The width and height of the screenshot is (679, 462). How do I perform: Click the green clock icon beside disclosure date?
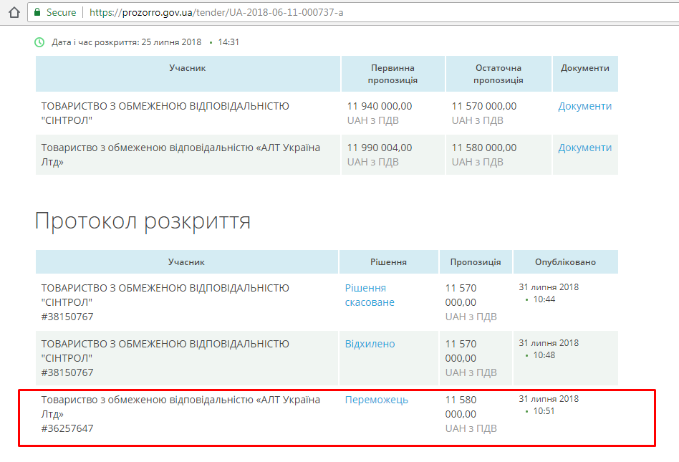(x=39, y=42)
